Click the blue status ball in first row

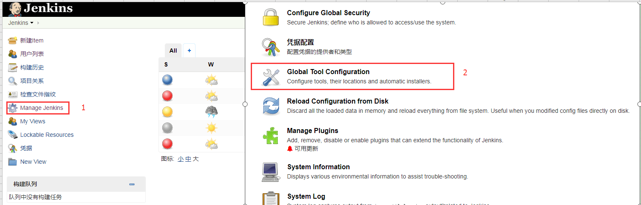click(x=167, y=80)
